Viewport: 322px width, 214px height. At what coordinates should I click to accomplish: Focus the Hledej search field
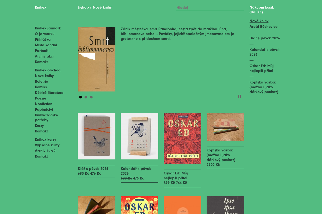(x=210, y=7)
